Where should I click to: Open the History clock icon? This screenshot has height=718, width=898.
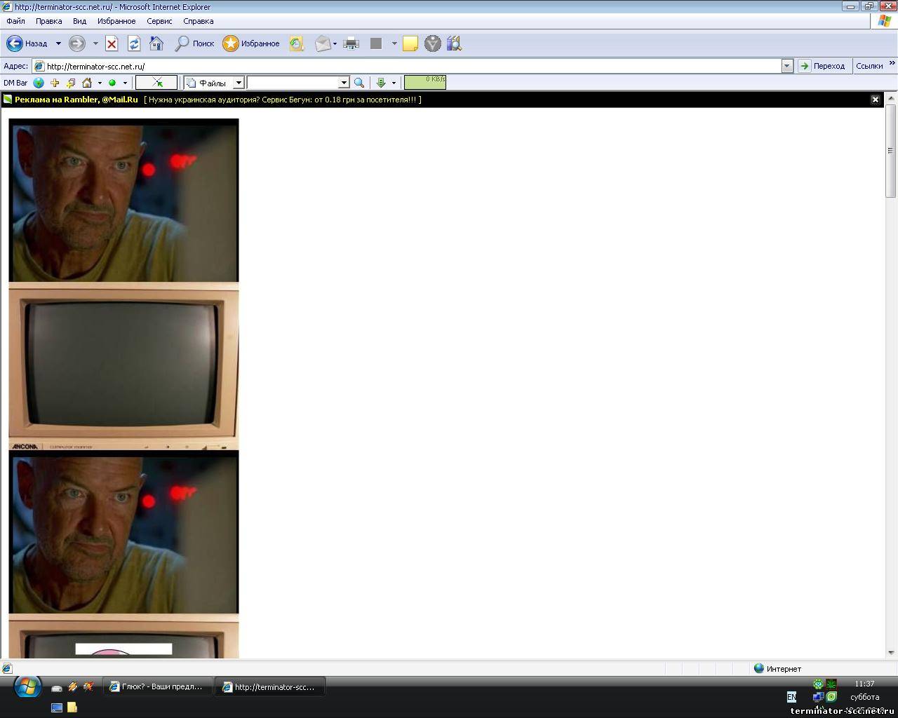point(297,43)
